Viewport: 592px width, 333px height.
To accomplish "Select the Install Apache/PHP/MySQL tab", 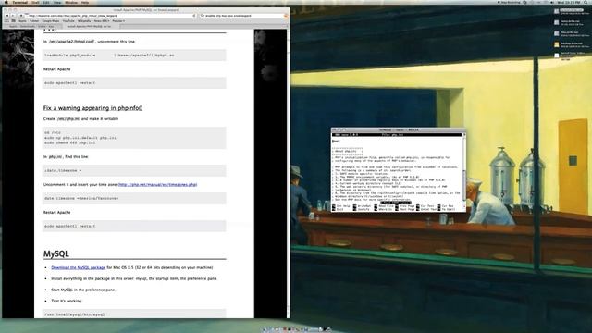I will 90,27.
